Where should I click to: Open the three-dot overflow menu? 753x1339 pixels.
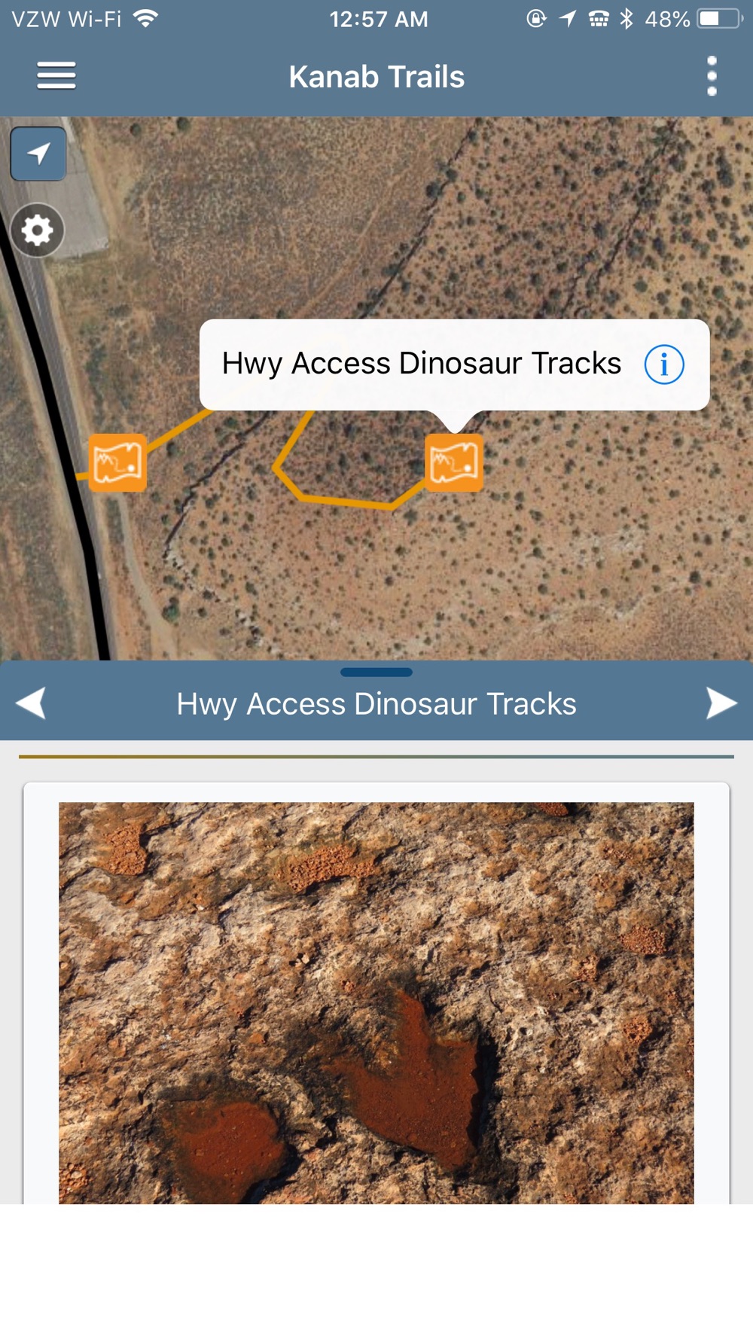(x=712, y=76)
